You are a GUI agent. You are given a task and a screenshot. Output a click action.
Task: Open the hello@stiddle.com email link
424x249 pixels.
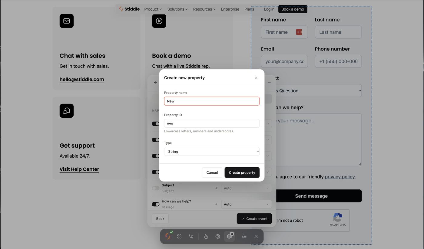point(82,79)
